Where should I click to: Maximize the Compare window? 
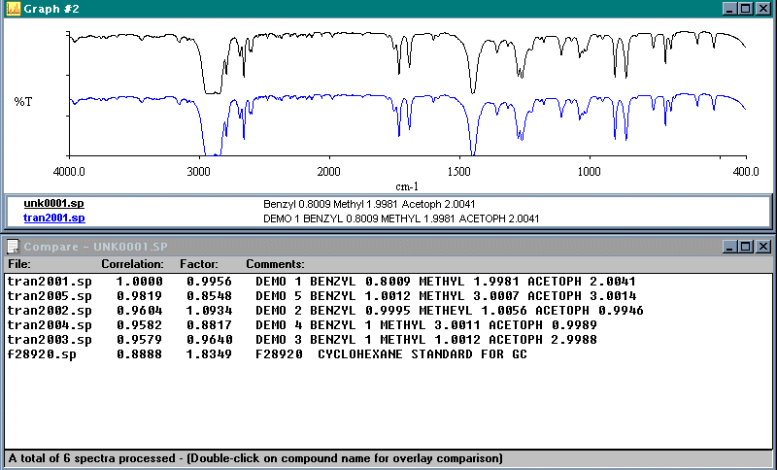pyautogui.click(x=746, y=247)
